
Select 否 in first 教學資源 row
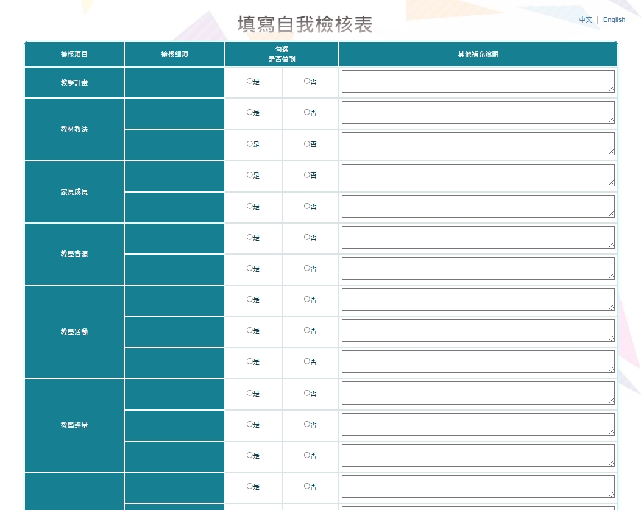coord(306,237)
